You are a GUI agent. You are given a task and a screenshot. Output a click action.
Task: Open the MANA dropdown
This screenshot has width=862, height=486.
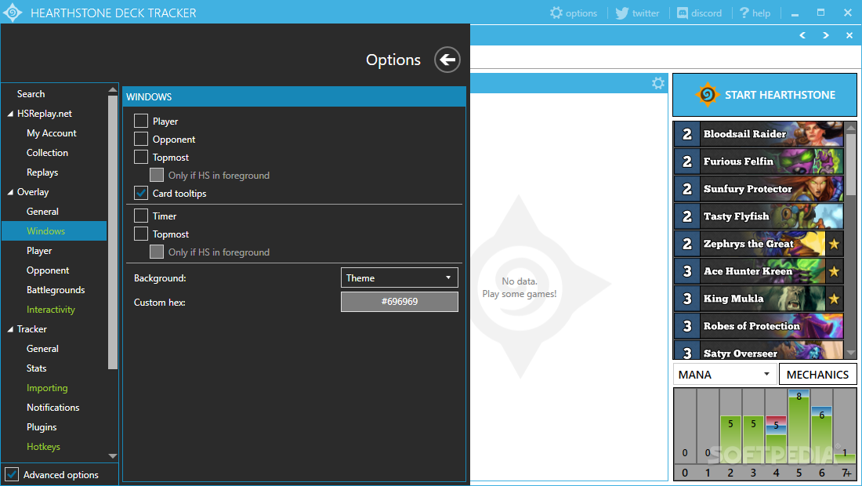coord(725,375)
